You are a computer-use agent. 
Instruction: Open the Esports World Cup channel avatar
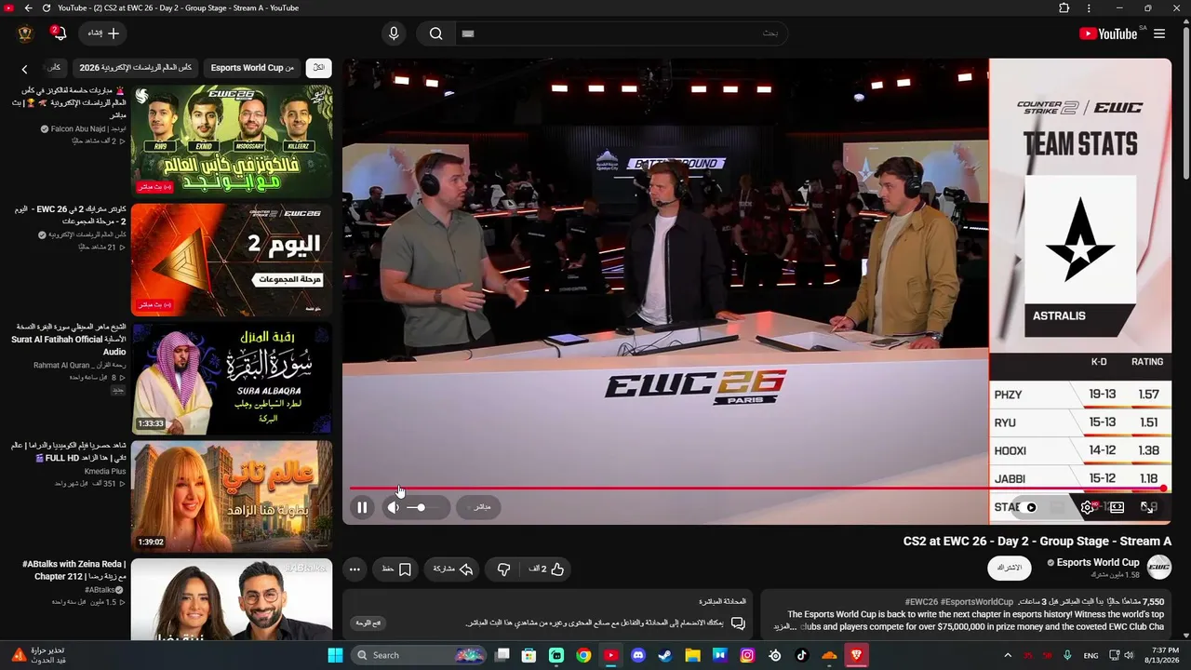tap(1158, 567)
